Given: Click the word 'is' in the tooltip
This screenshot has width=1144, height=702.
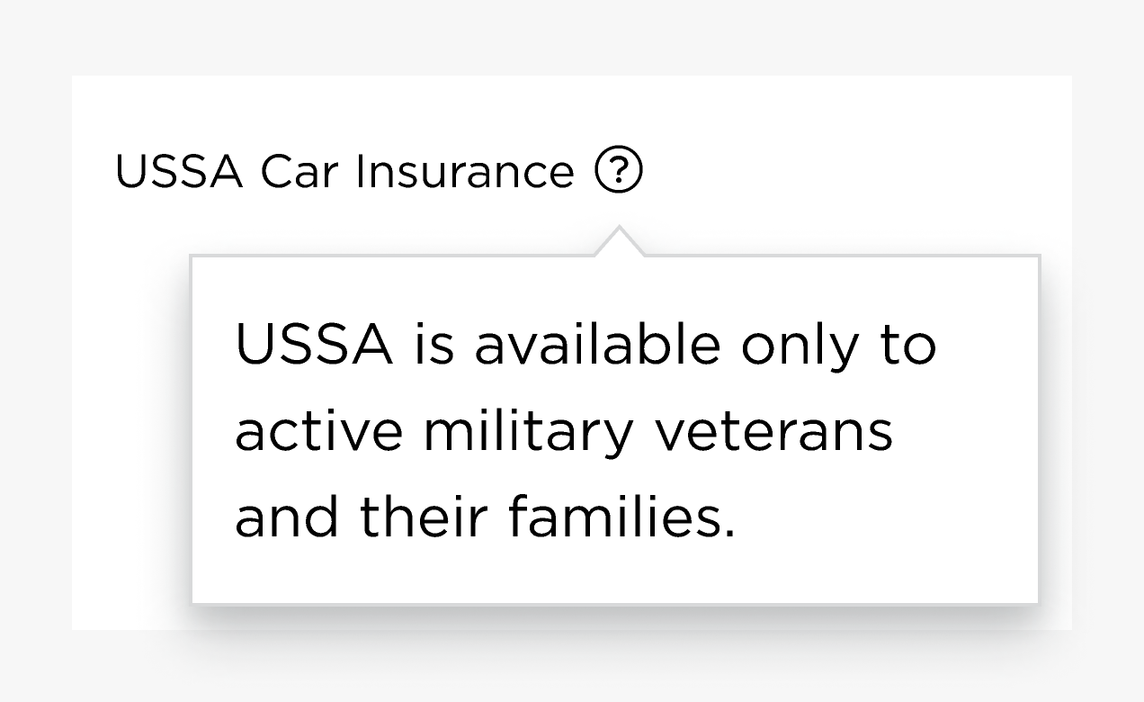Looking at the screenshot, I should tap(433, 345).
